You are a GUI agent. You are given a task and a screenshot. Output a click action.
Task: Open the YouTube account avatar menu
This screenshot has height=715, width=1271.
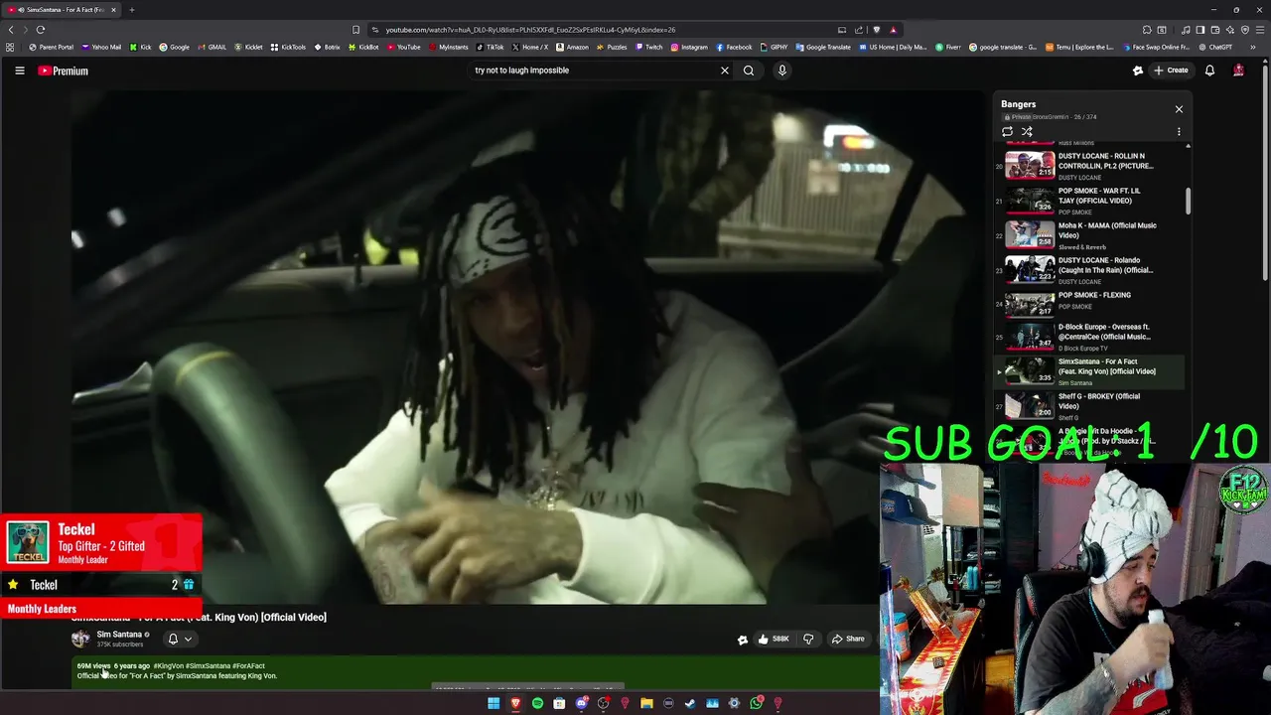(1238, 71)
